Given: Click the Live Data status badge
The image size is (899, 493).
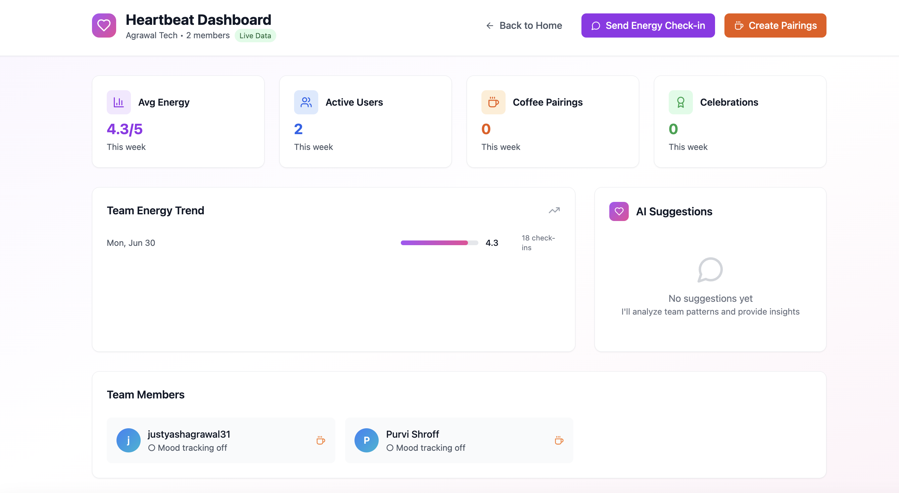Looking at the screenshot, I should (255, 36).
